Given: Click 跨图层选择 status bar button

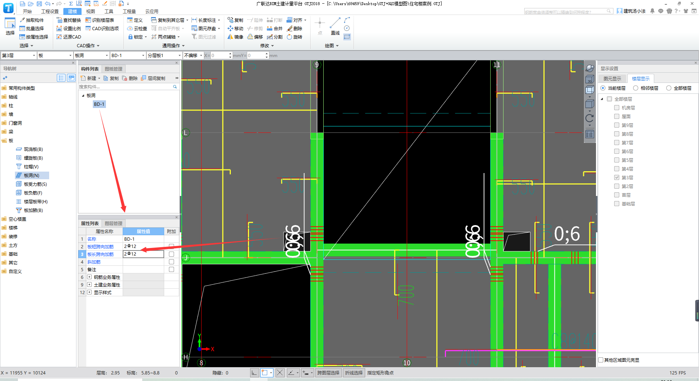Looking at the screenshot, I should coord(328,373).
